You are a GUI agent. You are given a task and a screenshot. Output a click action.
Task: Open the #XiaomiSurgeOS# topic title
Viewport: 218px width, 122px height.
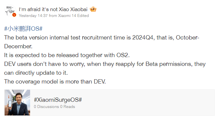pos(58,100)
